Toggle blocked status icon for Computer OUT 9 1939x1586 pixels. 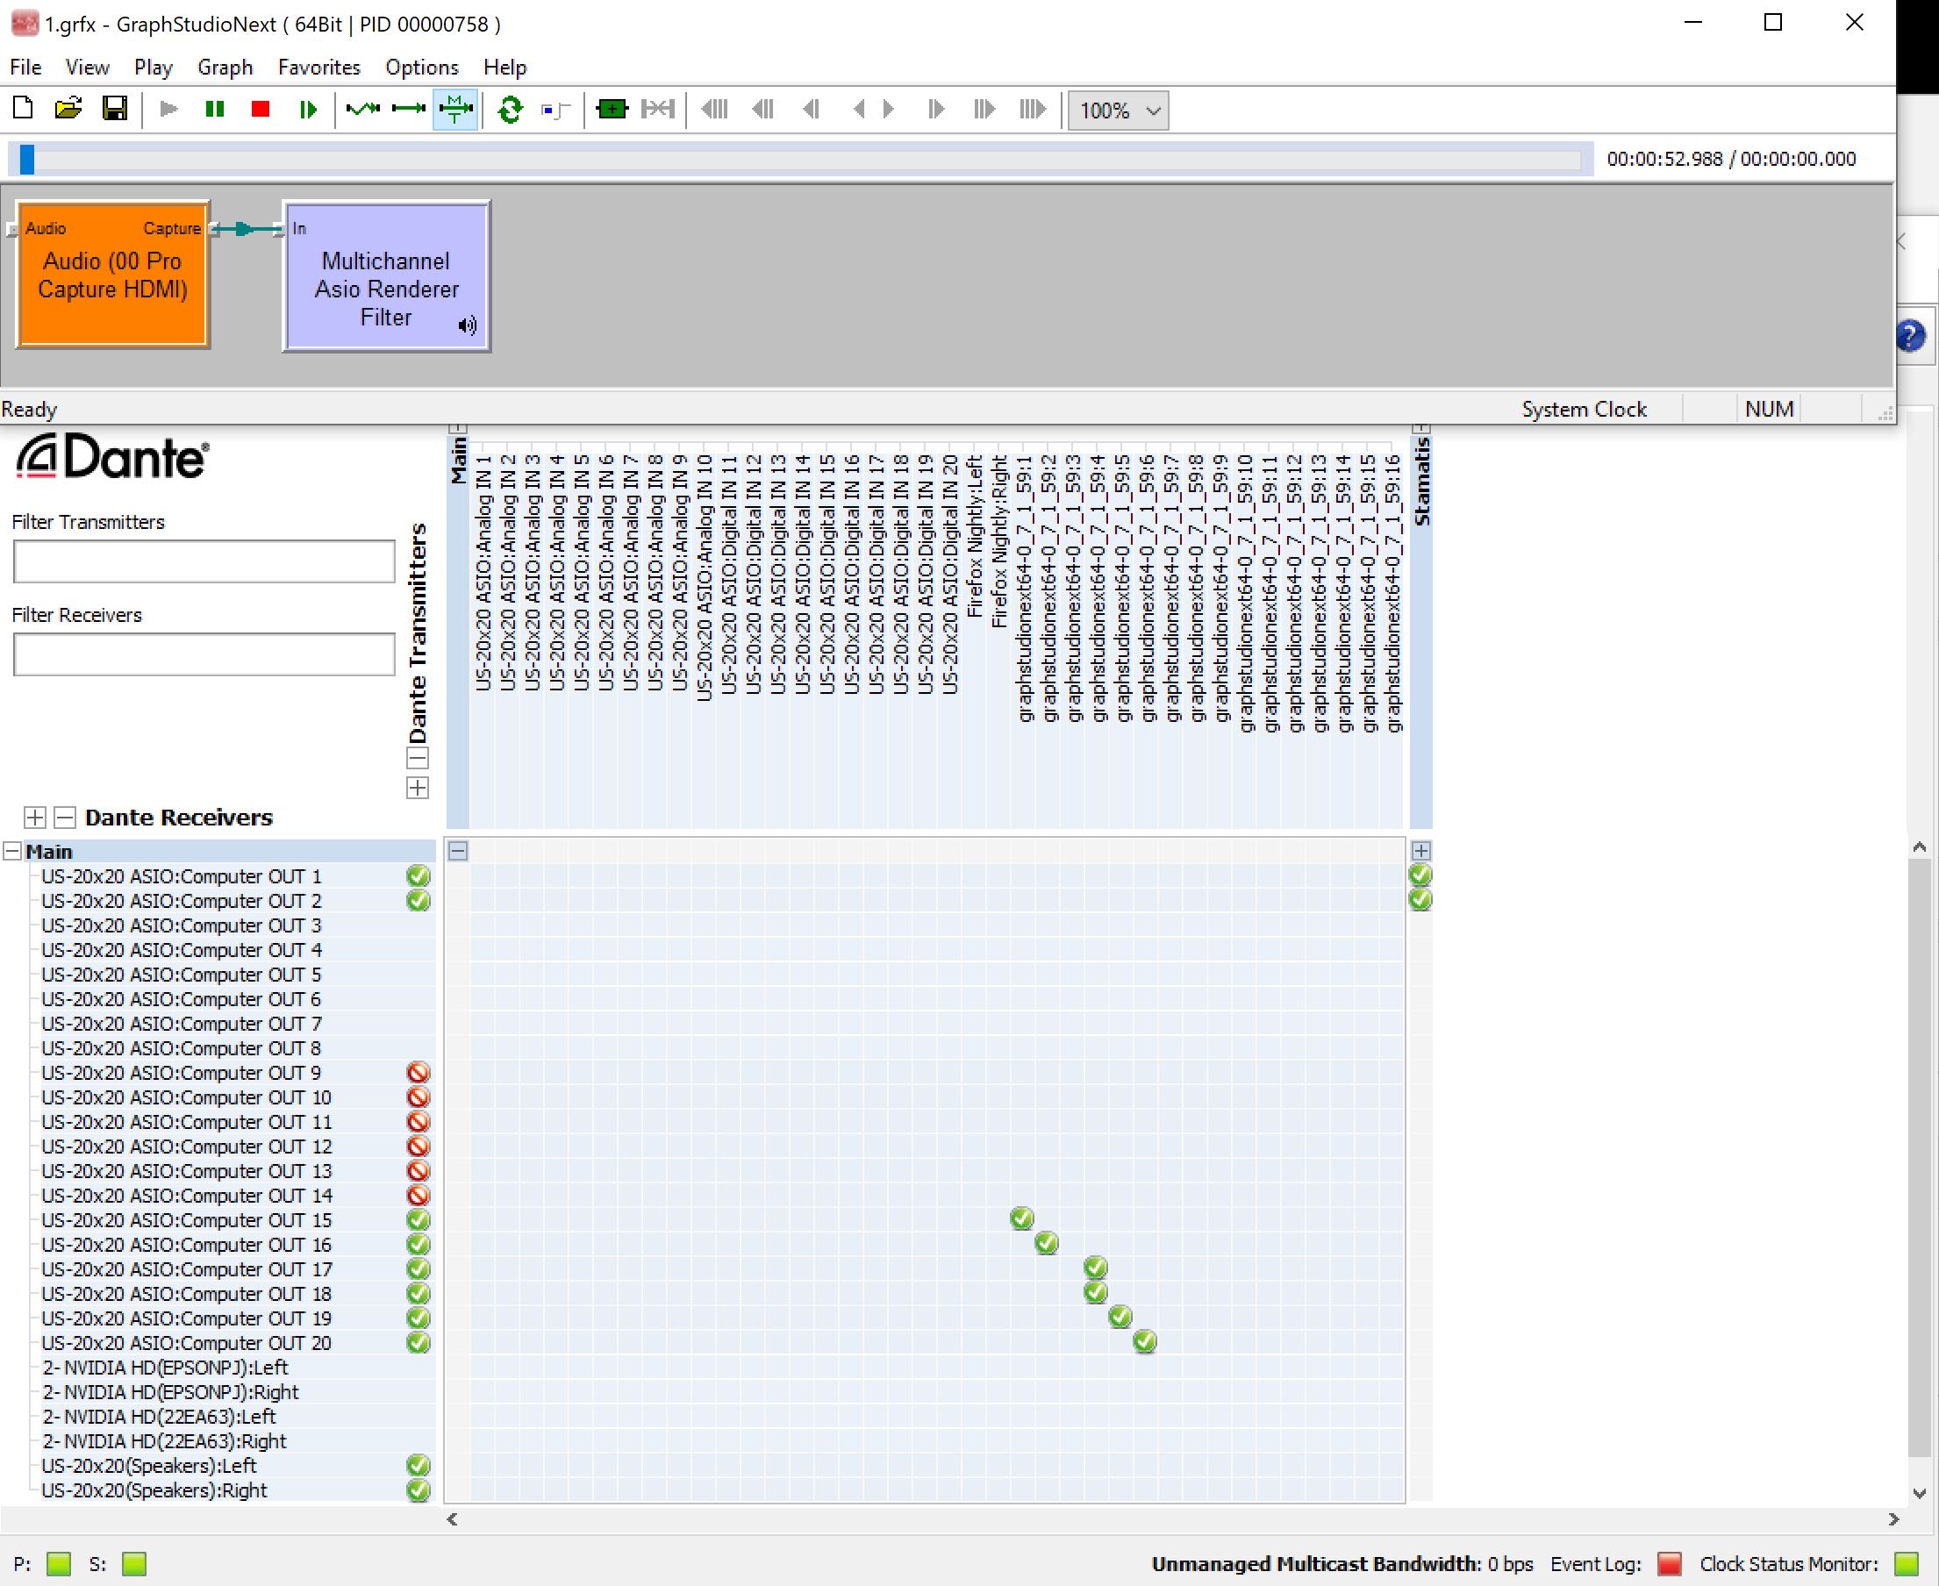point(418,1073)
